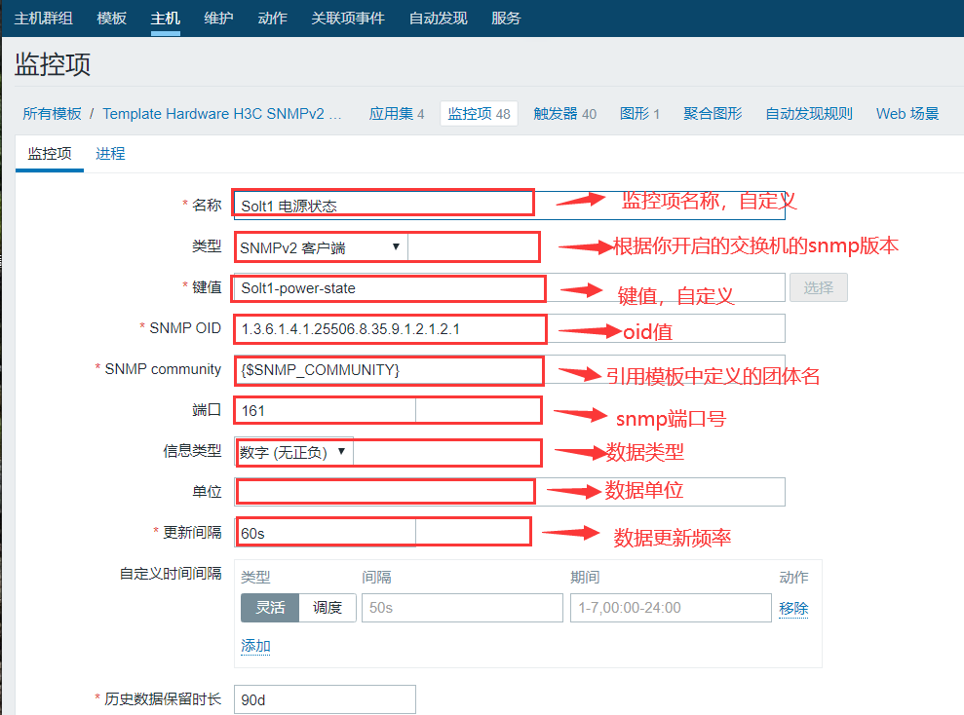Open the 服务 menu item
This screenshot has height=715, width=964.
pyautogui.click(x=506, y=19)
